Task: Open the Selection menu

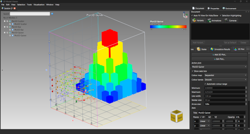Action: click(21, 5)
